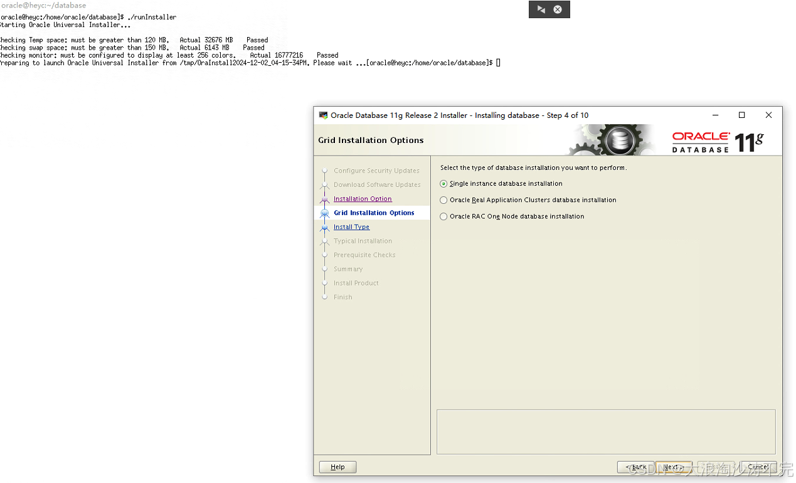This screenshot has height=483, width=796.
Task: Click the Cancel button in installer
Action: tap(758, 467)
